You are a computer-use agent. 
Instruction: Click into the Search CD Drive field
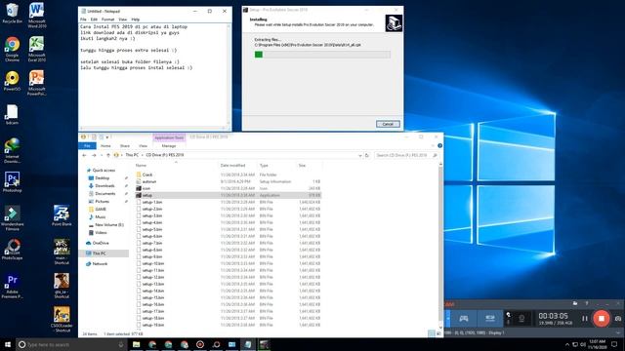tap(406, 155)
